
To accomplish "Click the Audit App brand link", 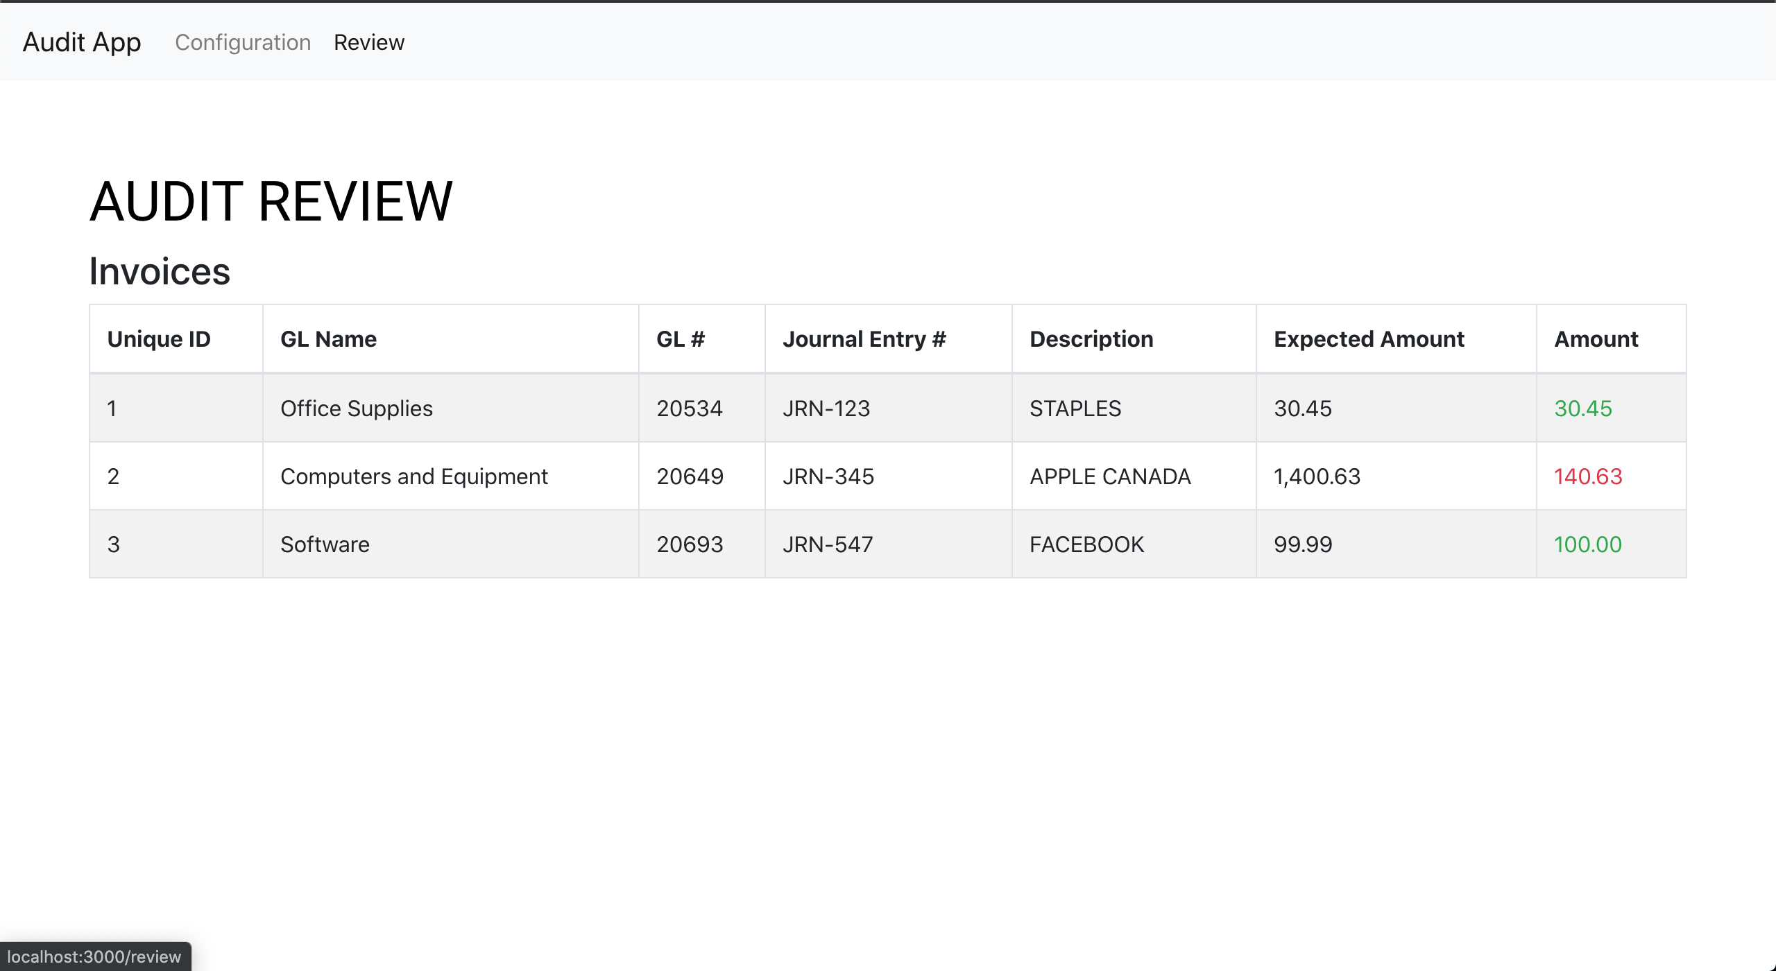I will pyautogui.click(x=82, y=42).
